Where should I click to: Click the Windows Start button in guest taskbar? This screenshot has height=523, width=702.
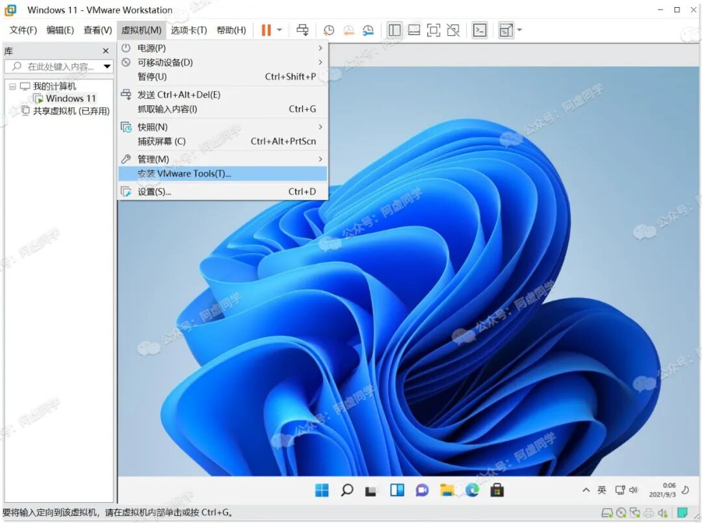(x=322, y=491)
